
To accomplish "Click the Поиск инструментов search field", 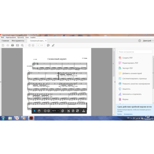I will click(x=135, y=52).
